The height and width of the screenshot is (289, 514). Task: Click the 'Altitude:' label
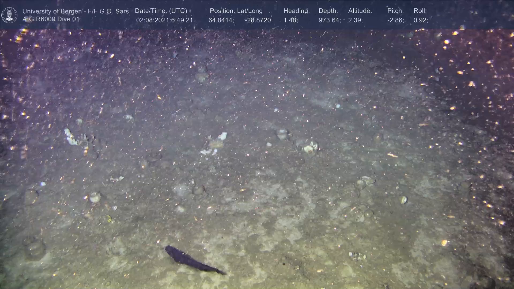pyautogui.click(x=360, y=11)
